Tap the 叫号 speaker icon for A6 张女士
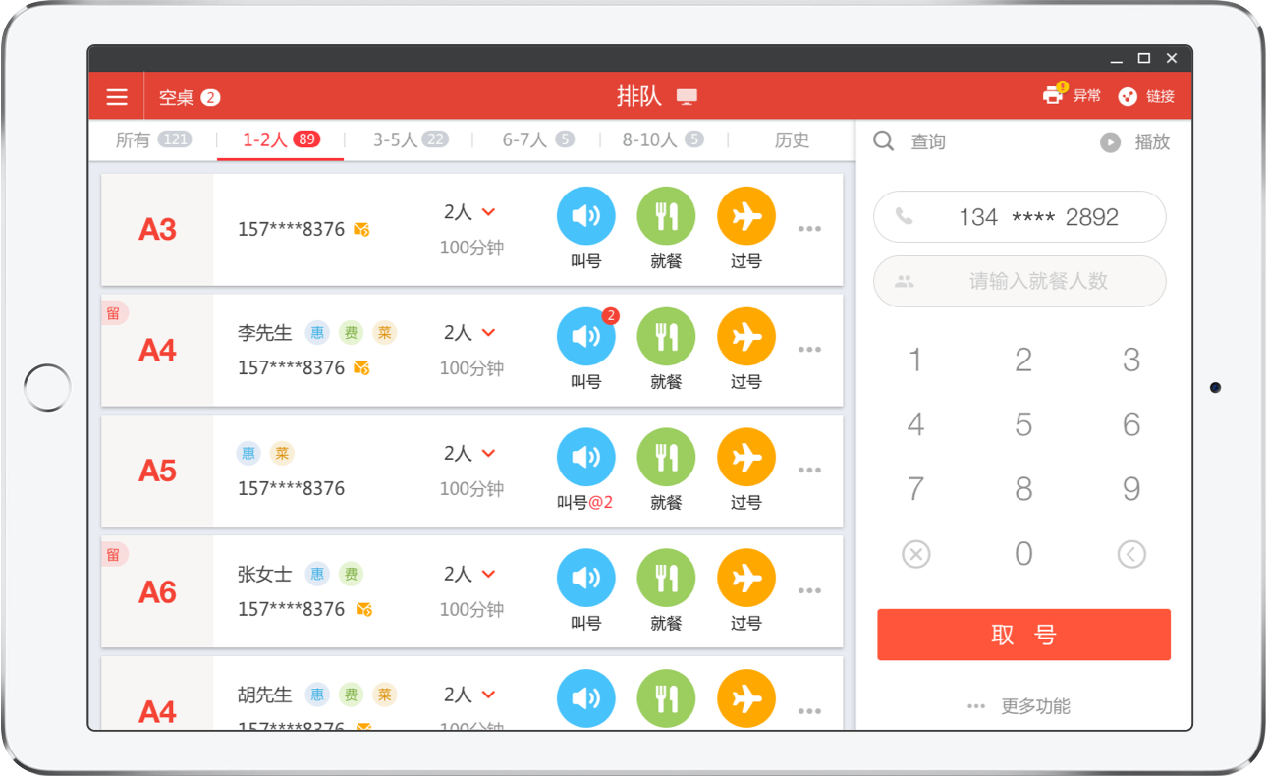 (586, 578)
